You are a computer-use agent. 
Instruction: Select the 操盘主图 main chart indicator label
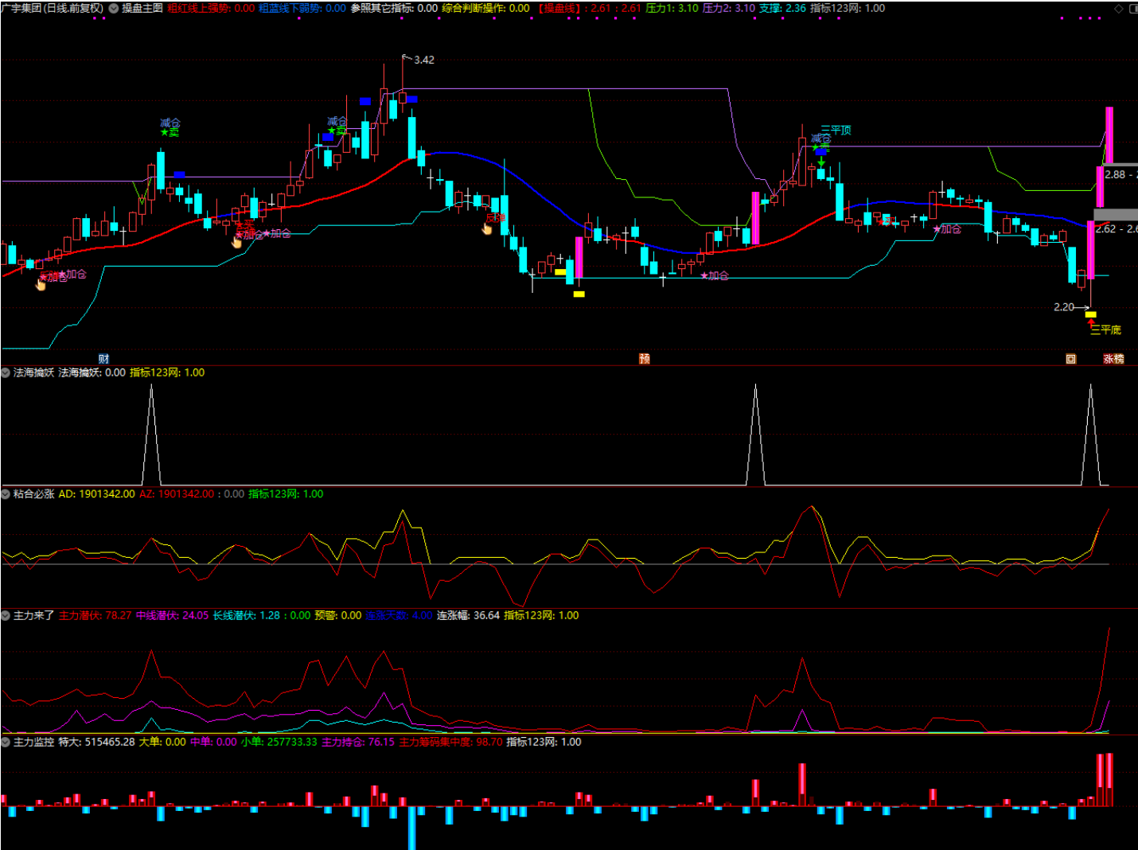142,8
